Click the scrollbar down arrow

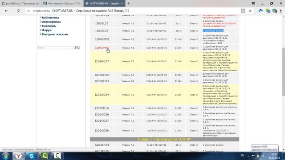point(283,150)
